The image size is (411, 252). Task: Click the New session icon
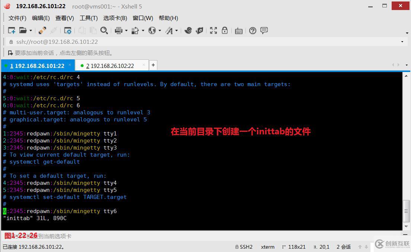point(12,30)
